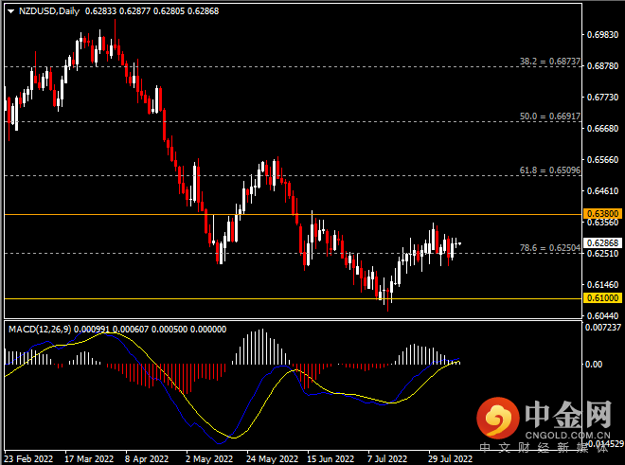Click the 23 Feb 2022 date label
The height and width of the screenshot is (465, 625).
(28, 459)
